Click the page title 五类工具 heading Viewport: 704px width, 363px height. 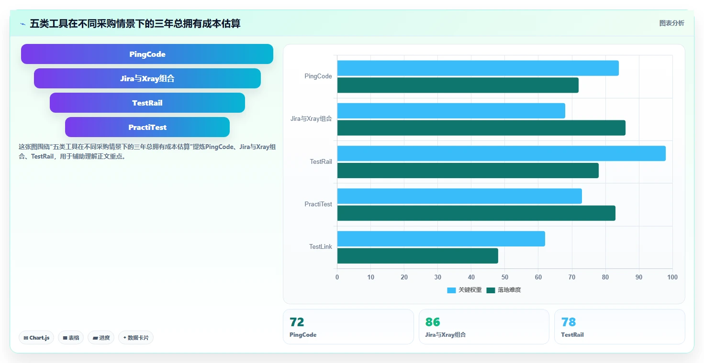(135, 23)
